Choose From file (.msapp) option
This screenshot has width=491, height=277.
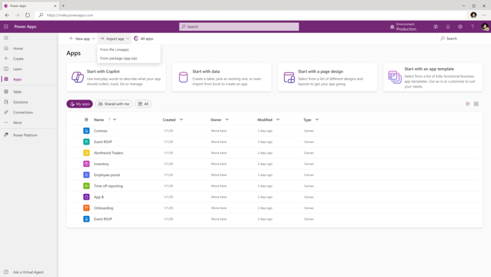click(x=128, y=50)
